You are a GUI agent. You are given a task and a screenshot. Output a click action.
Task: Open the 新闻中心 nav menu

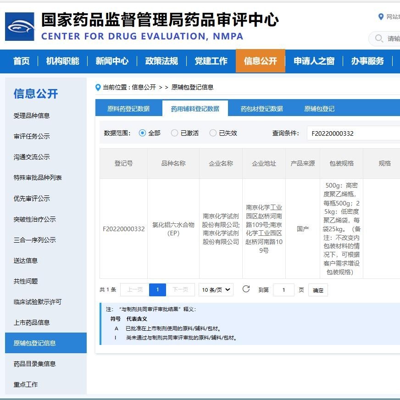[x=112, y=61]
